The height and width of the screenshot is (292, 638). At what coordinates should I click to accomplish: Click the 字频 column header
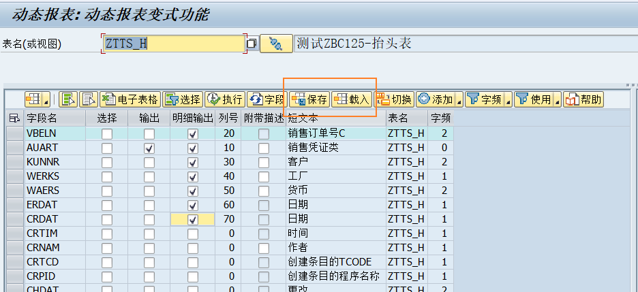[440, 118]
